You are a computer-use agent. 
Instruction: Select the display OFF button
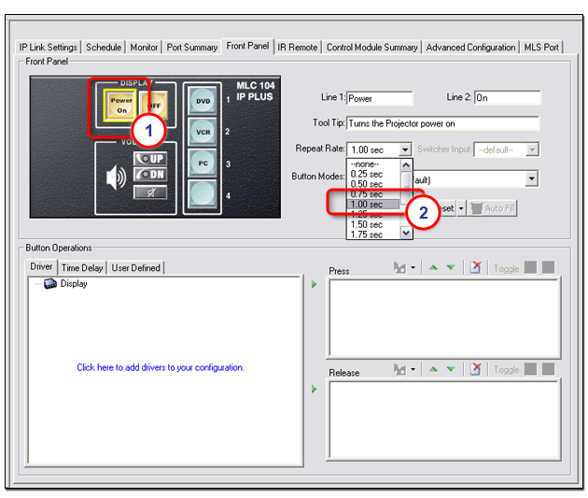[x=156, y=106]
